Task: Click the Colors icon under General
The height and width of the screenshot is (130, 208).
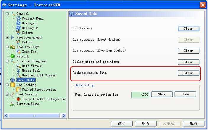Action: (x=18, y=33)
